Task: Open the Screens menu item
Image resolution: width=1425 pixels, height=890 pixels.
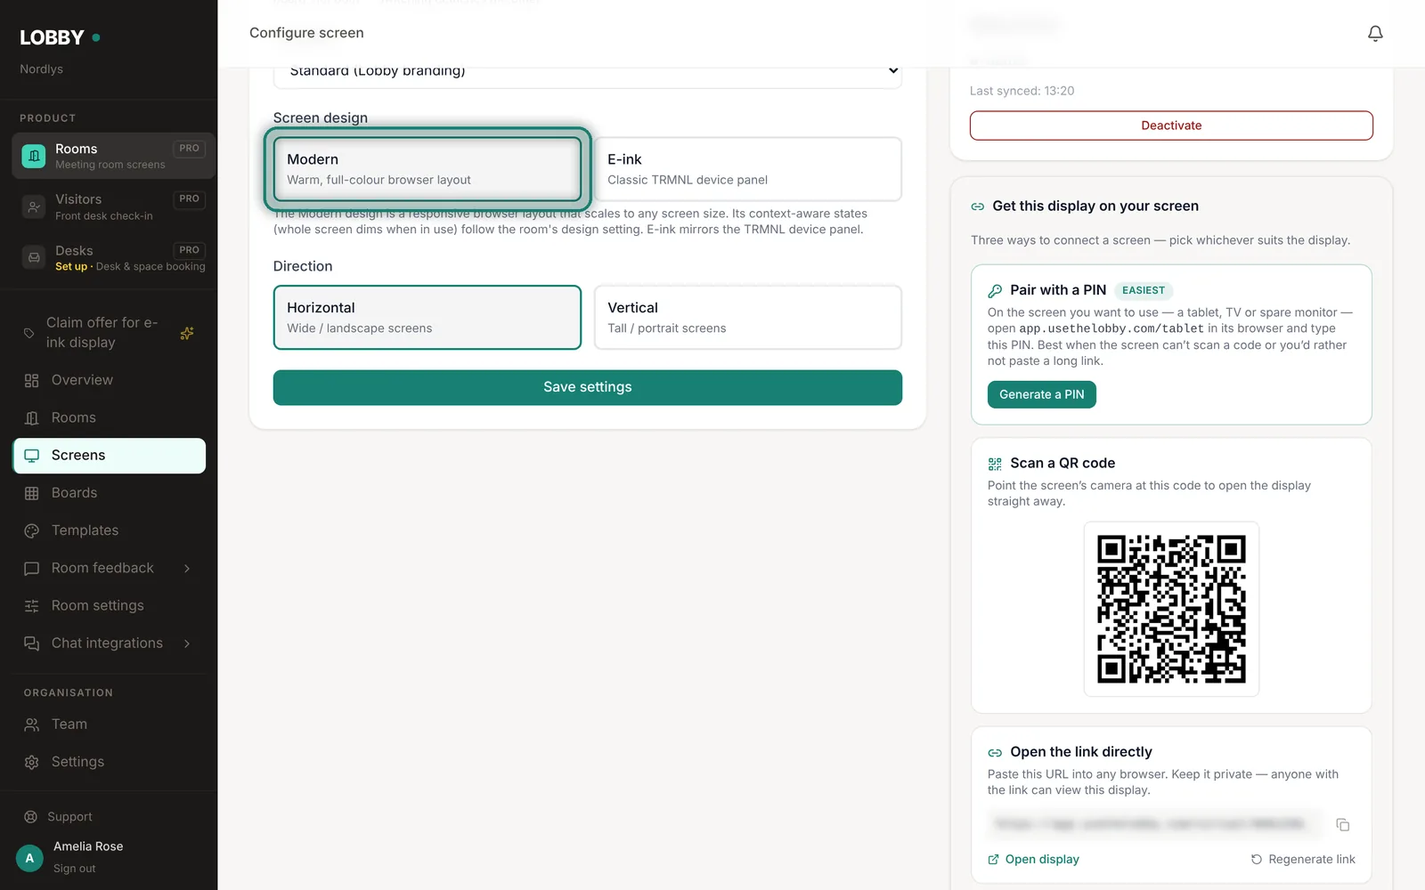Action: coord(109,456)
